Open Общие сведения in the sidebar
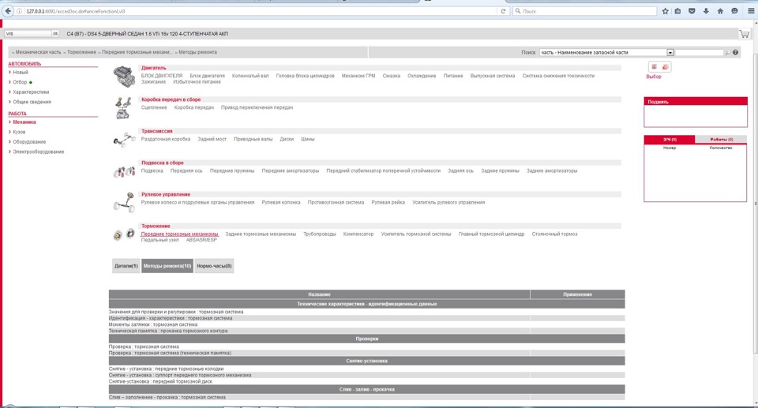758x408 pixels. [x=32, y=102]
